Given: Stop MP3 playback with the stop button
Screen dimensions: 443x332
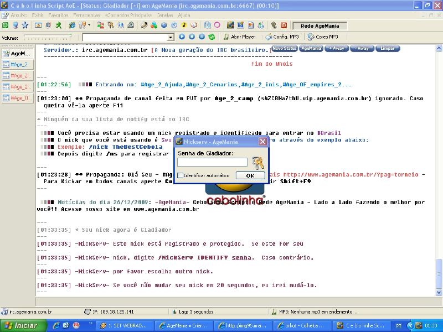Looking at the screenshot, I should [192, 37].
